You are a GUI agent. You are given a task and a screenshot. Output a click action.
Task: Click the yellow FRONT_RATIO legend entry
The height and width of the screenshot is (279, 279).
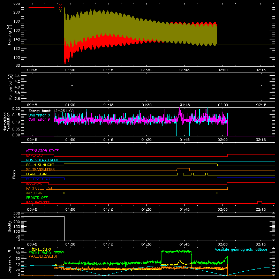(x=40, y=249)
